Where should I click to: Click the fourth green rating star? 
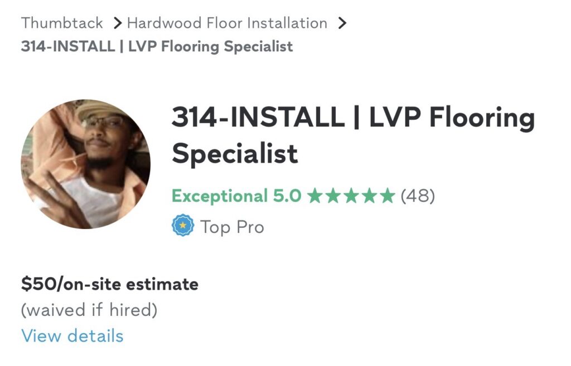[369, 196]
